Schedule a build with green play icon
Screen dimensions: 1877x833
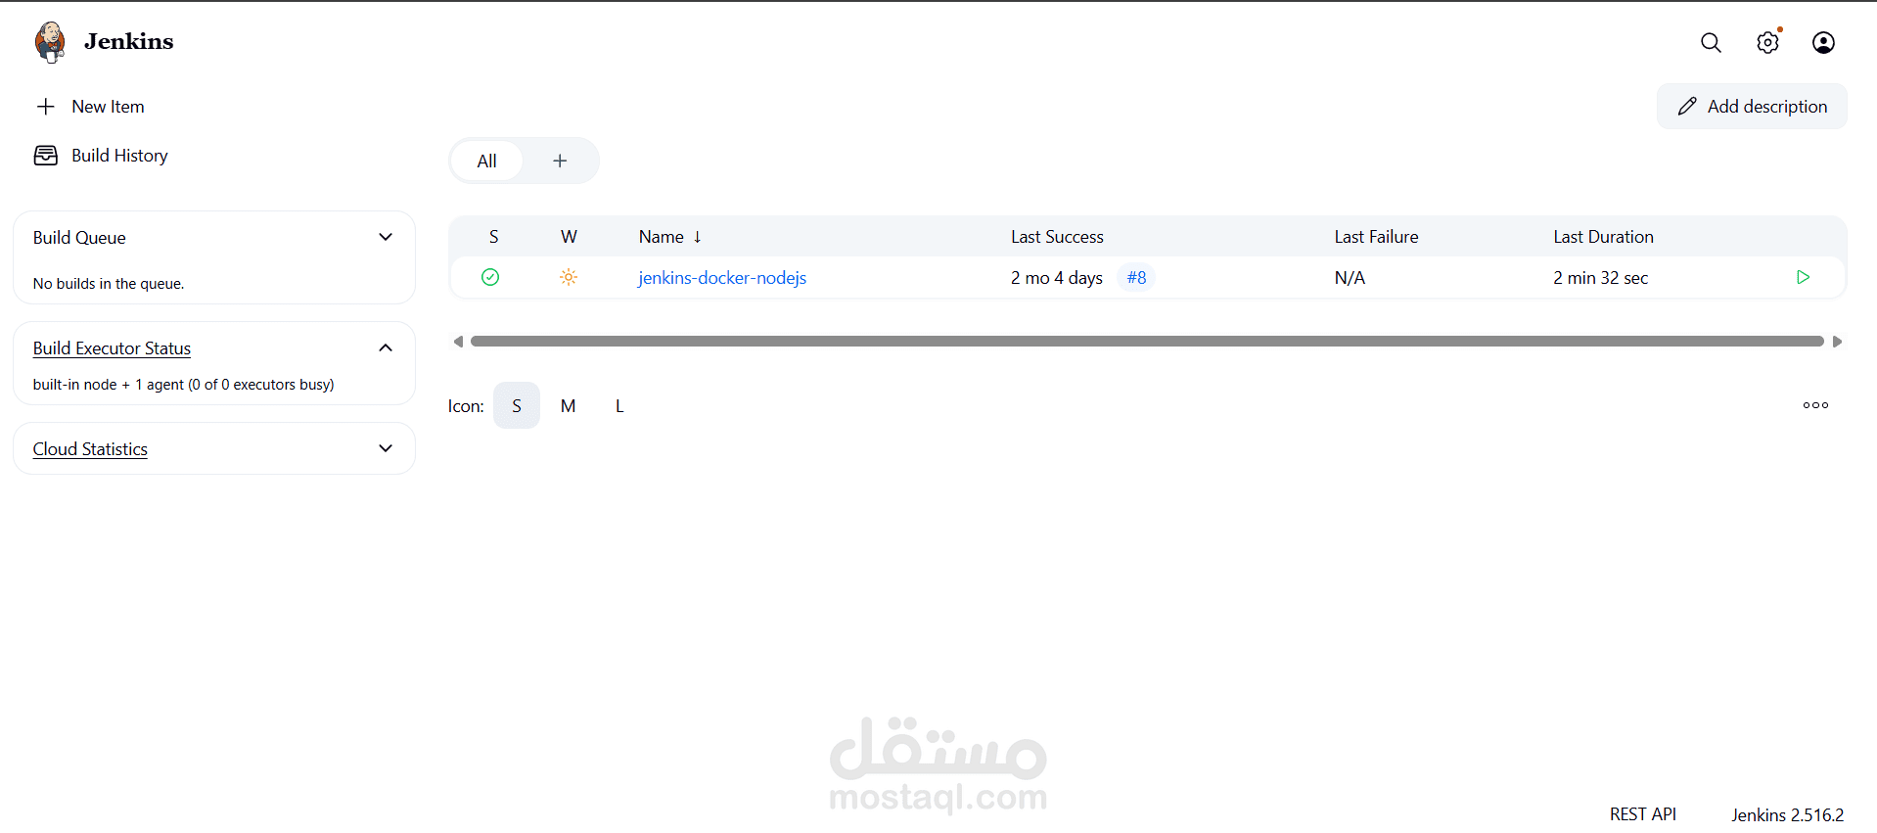1803,277
